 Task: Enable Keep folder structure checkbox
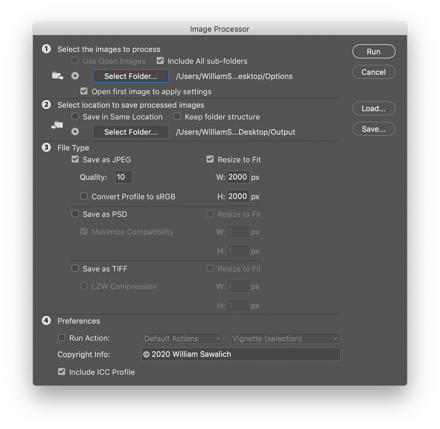tap(177, 116)
